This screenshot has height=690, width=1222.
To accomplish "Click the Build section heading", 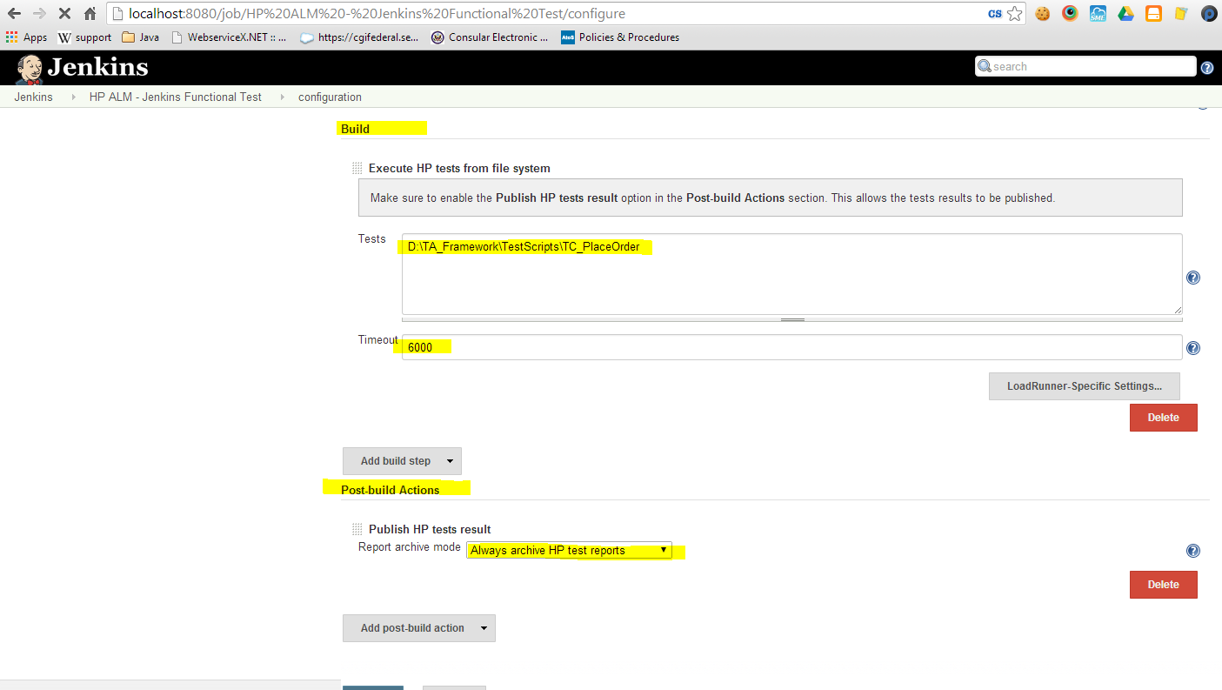I will (x=355, y=129).
